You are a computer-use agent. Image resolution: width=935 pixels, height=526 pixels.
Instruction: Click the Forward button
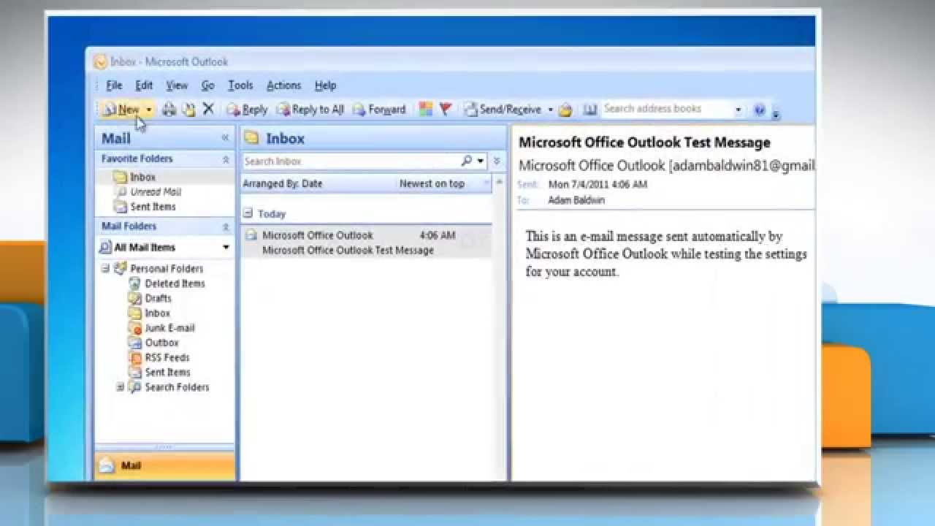coord(378,110)
